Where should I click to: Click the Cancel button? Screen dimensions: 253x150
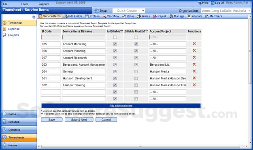[x=106, y=120]
